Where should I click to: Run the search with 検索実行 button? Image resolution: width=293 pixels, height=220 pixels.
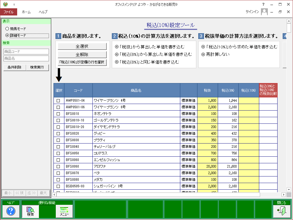(37, 67)
